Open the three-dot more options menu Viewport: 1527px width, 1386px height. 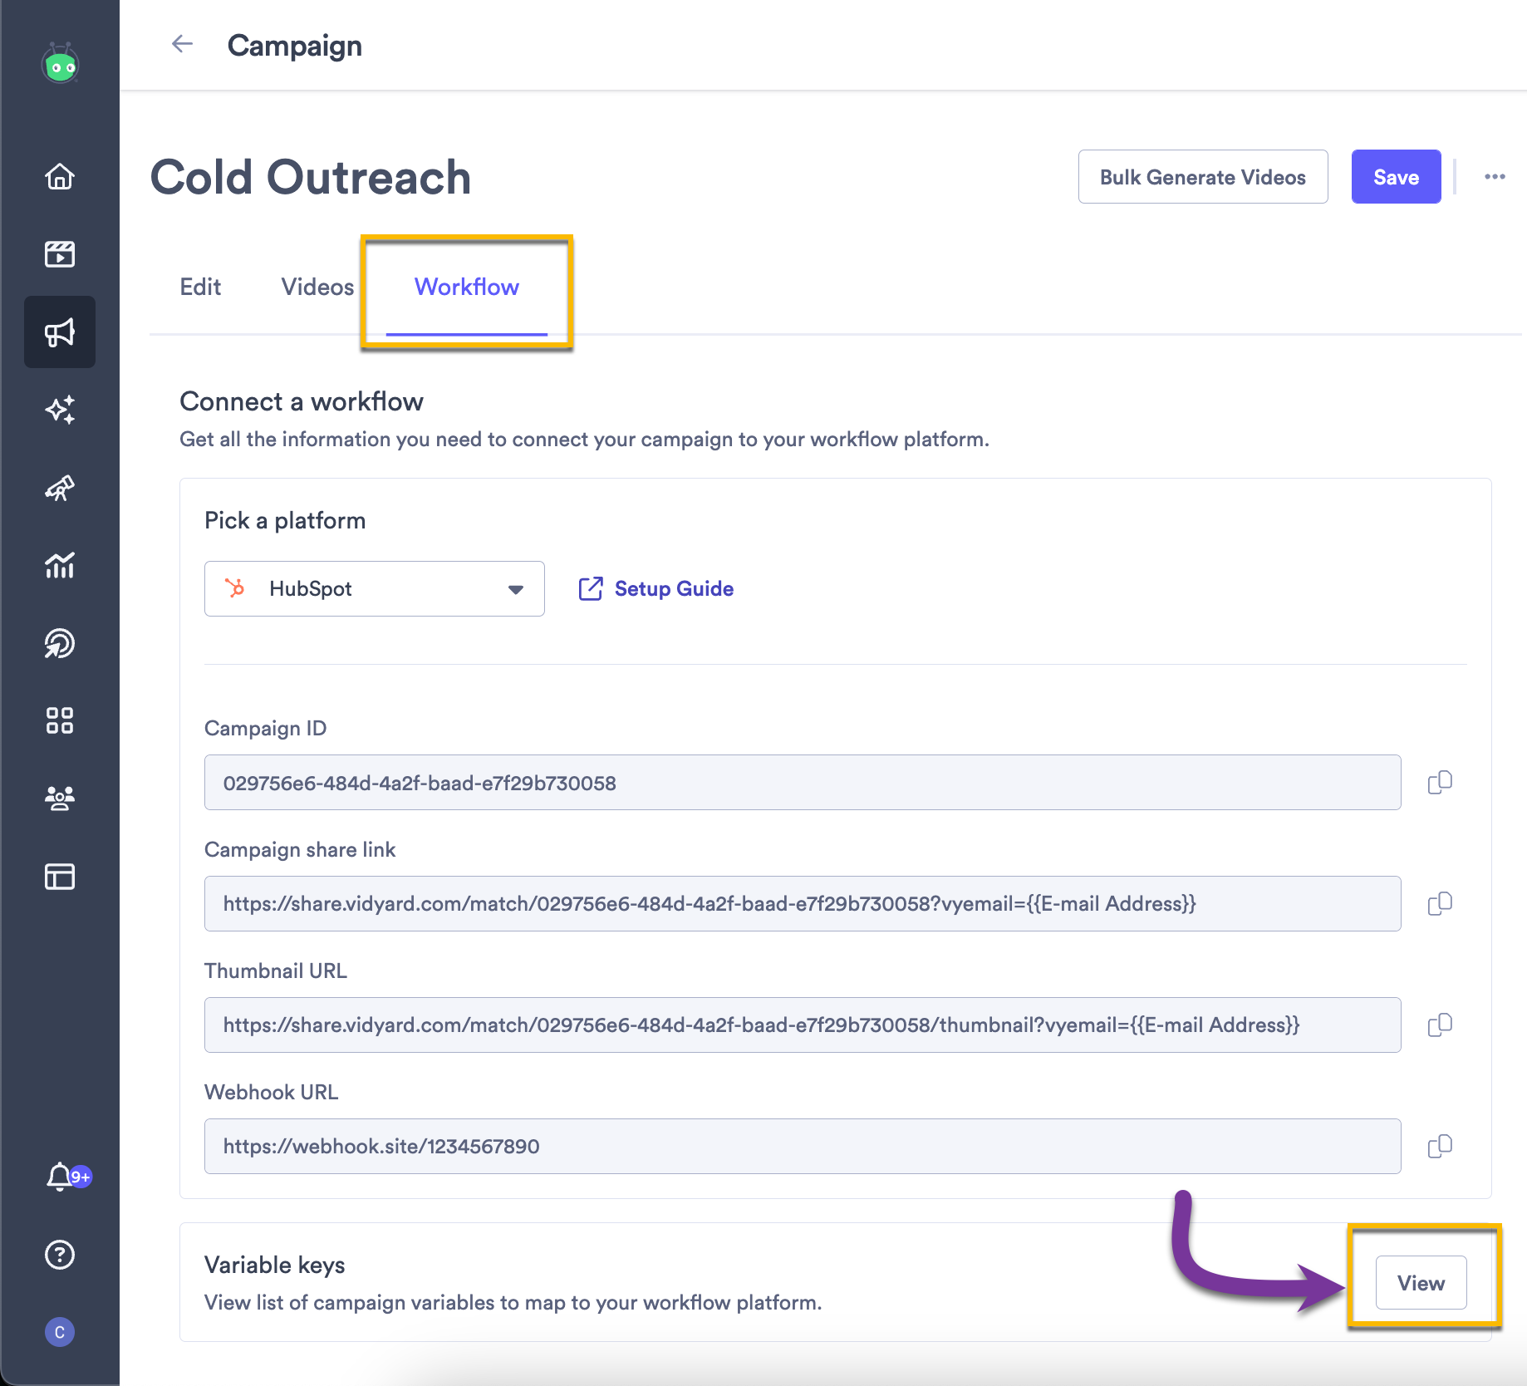point(1495,176)
